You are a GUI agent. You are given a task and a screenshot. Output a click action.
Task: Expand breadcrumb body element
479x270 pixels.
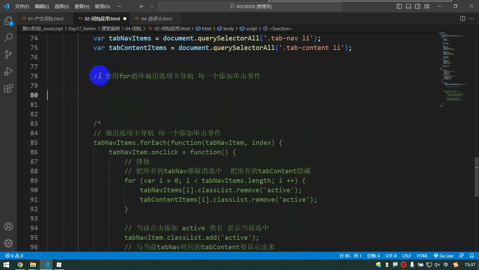pyautogui.click(x=225, y=28)
